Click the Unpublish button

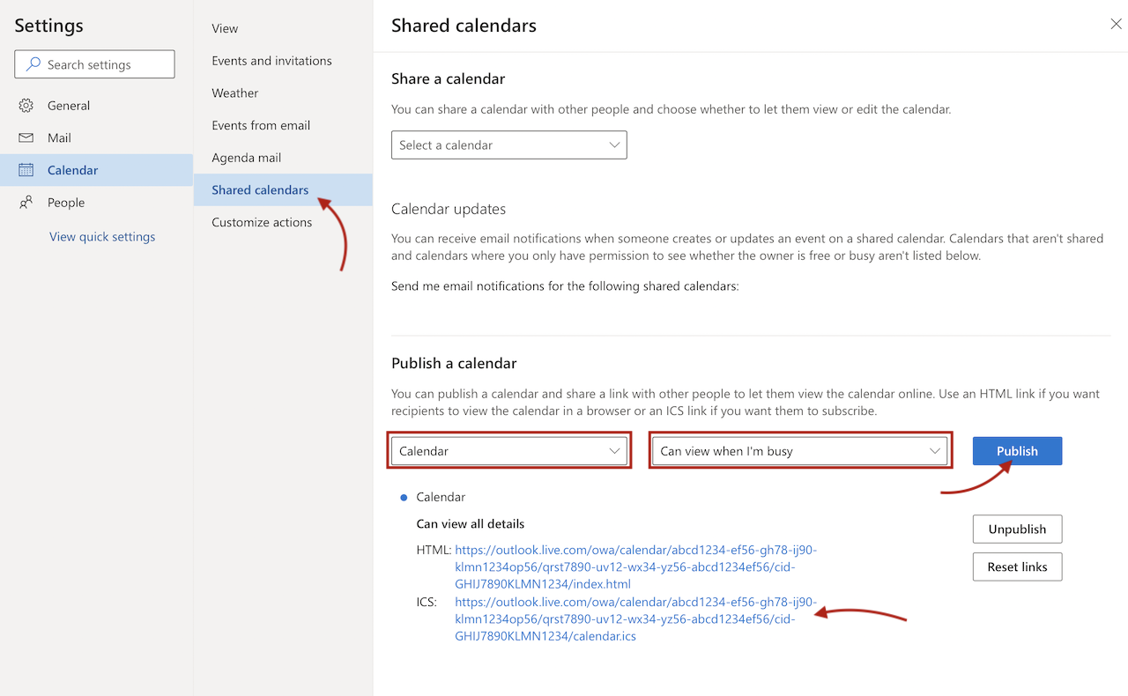1017,529
